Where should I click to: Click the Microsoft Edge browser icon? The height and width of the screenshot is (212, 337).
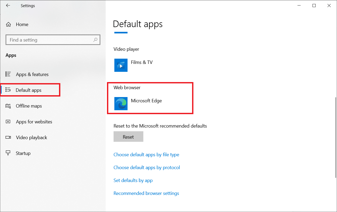point(121,104)
